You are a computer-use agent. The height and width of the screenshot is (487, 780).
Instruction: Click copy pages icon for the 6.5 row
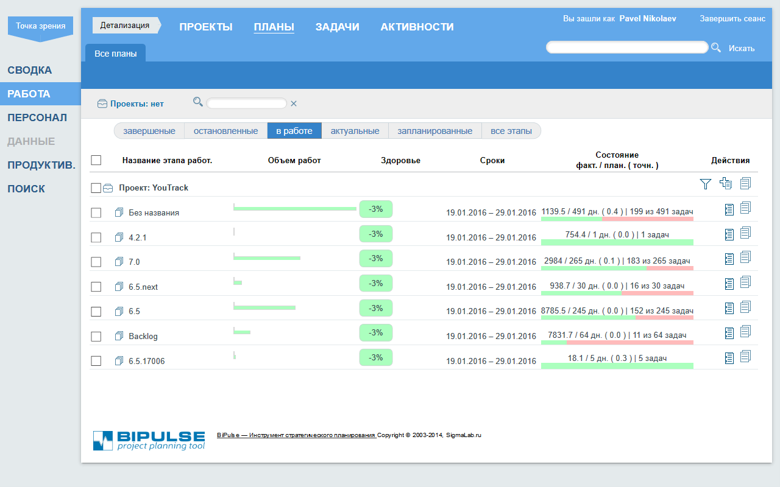click(x=746, y=306)
